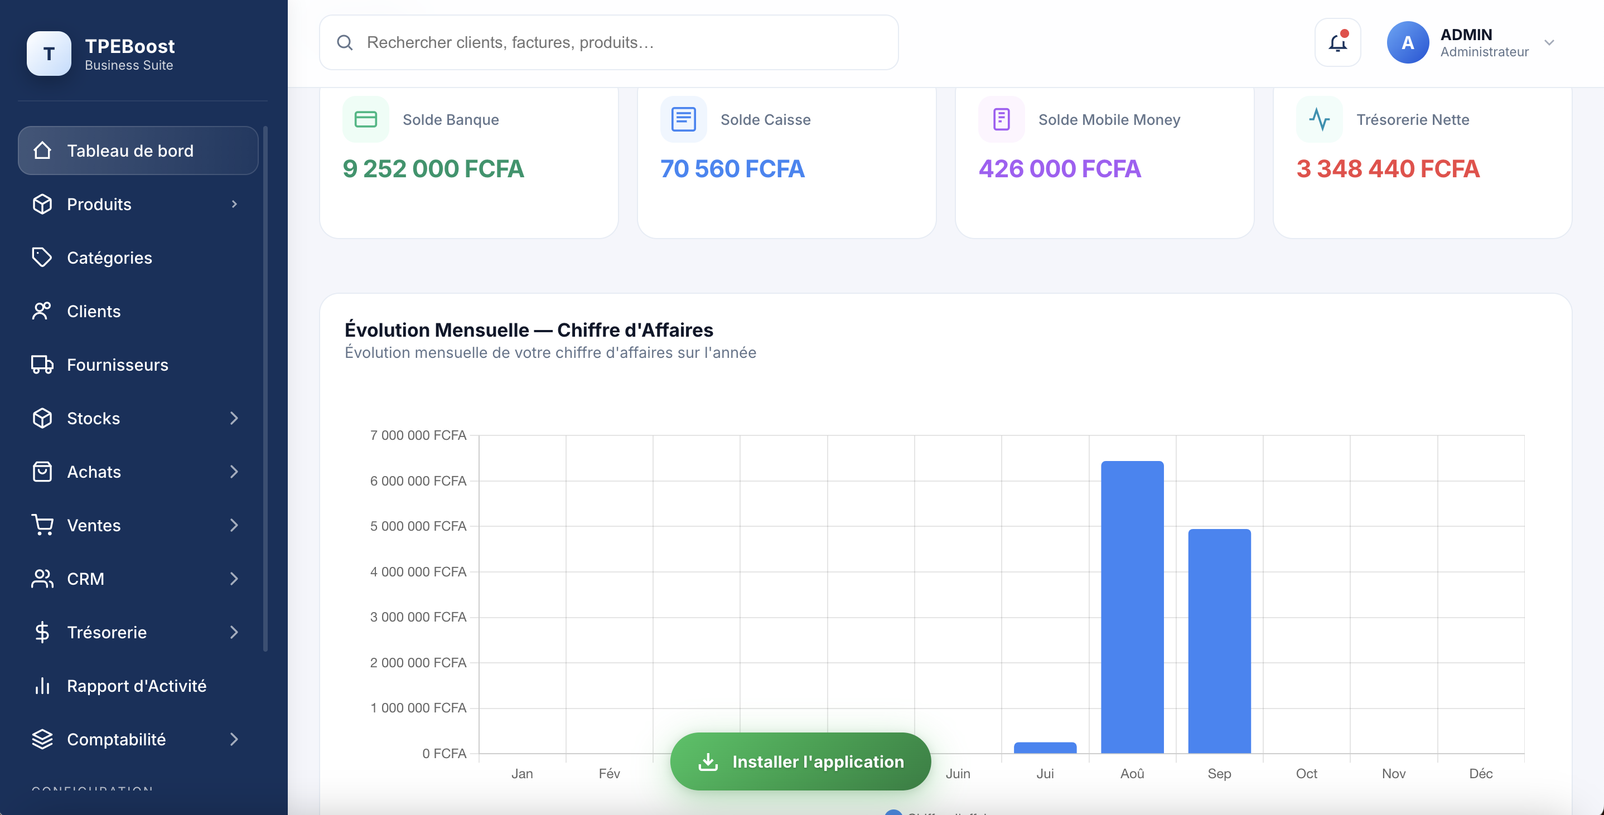
Task: Open the ADMIN account dropdown arrow
Action: [1549, 42]
